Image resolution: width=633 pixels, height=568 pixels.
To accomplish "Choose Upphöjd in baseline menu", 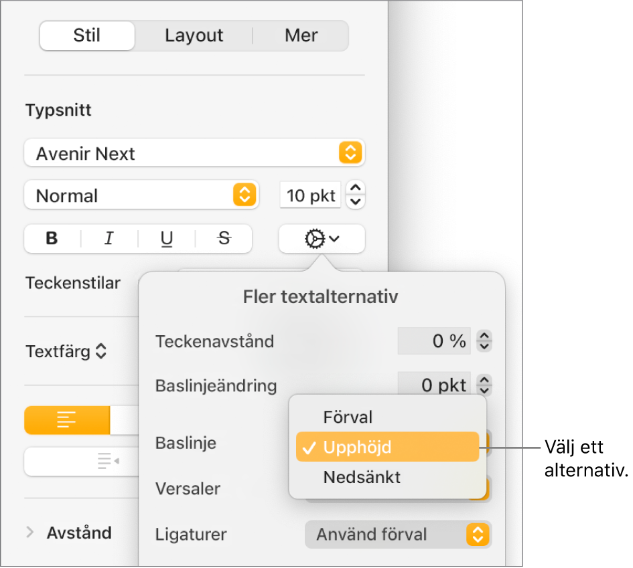I will [388, 447].
